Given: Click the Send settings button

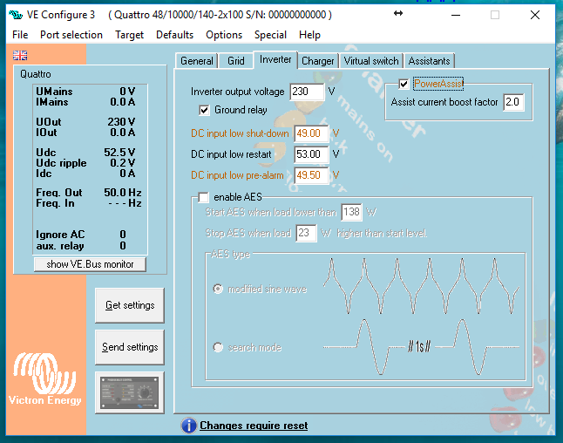Looking at the screenshot, I should click(130, 347).
